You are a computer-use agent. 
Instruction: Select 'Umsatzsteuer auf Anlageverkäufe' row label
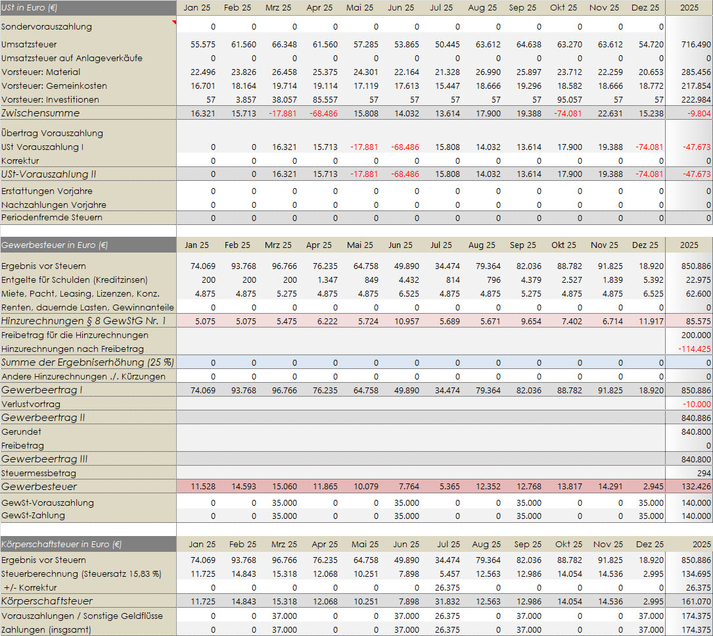[x=72, y=59]
